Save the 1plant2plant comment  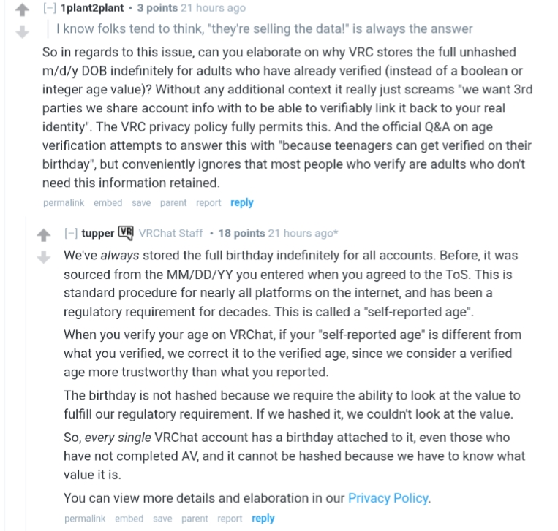pyautogui.click(x=141, y=202)
